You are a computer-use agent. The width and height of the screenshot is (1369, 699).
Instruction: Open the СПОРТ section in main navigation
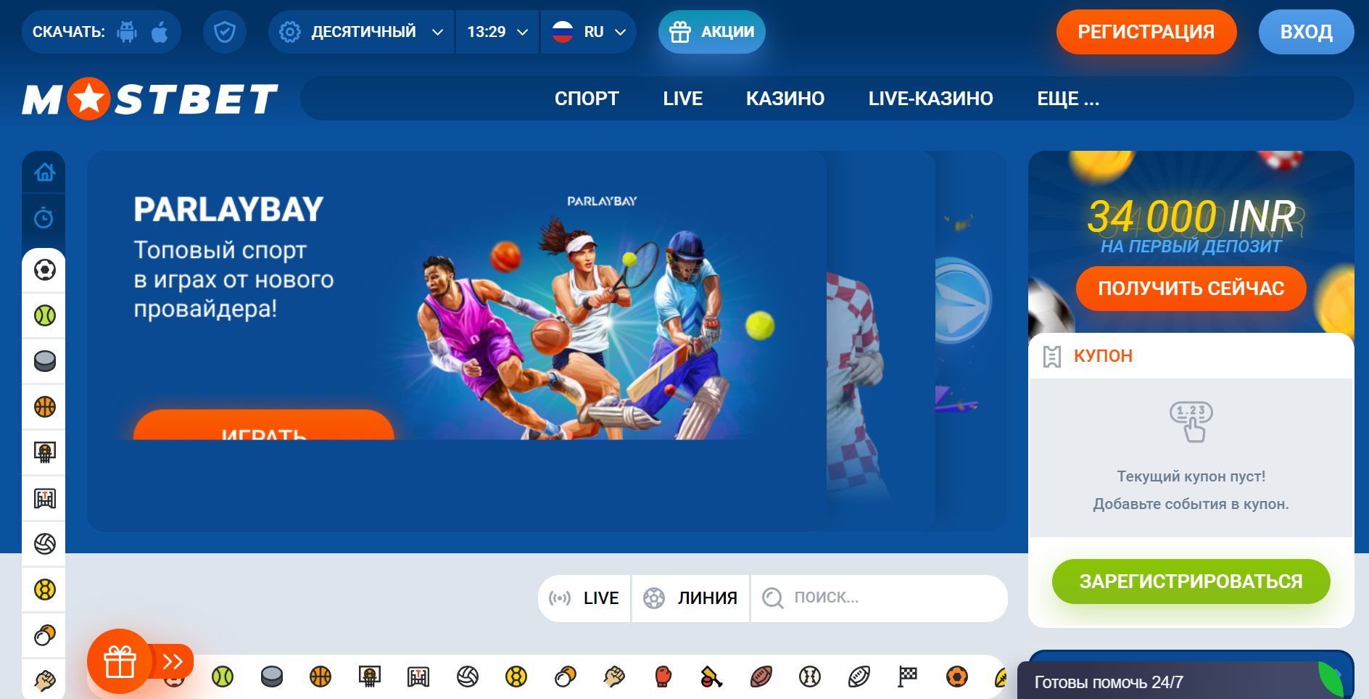587,99
